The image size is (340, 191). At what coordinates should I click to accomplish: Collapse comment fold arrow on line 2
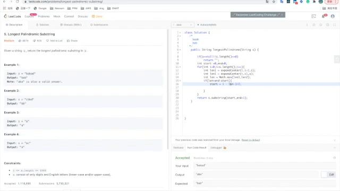coord(180,36)
